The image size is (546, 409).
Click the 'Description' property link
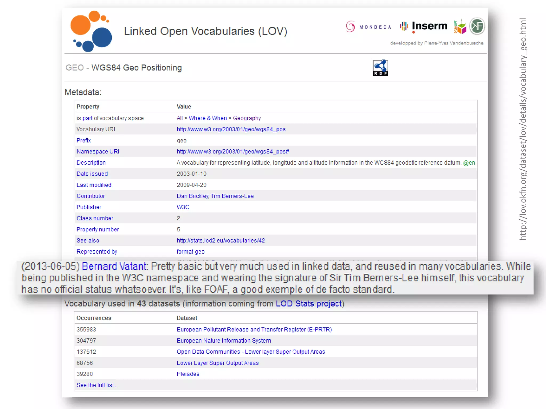tap(91, 163)
